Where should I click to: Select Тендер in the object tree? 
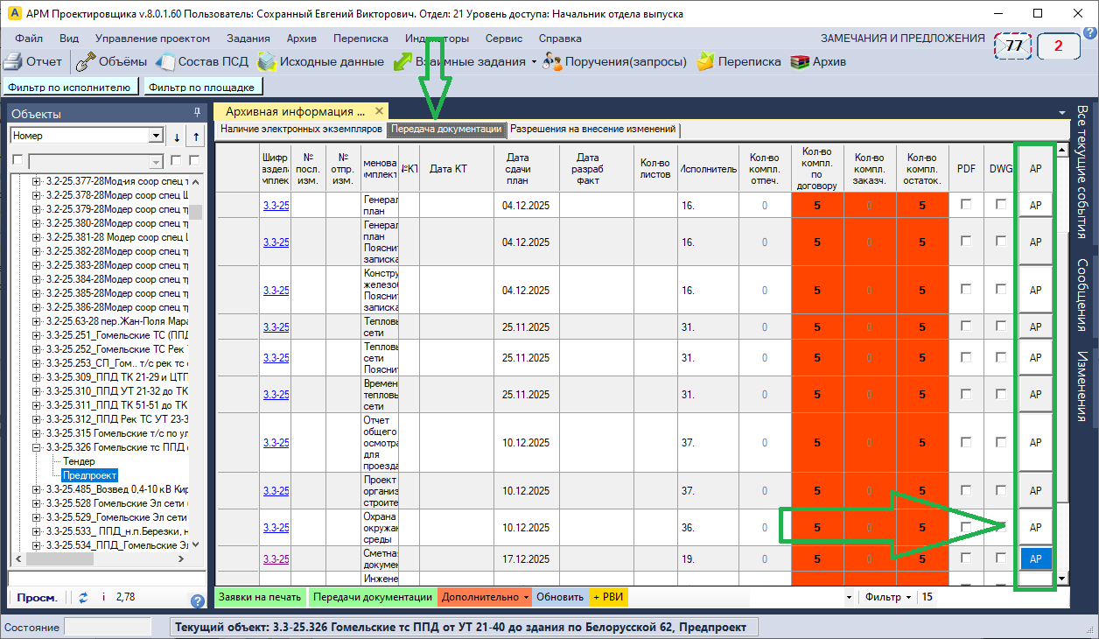79,460
